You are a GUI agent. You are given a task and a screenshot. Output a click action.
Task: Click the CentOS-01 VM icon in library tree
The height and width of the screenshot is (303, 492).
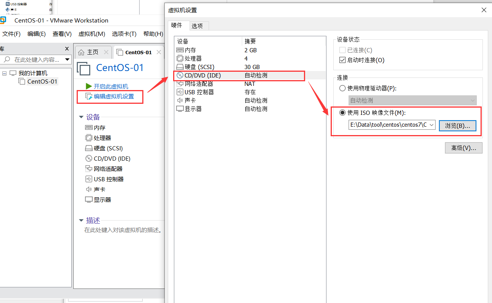point(22,82)
